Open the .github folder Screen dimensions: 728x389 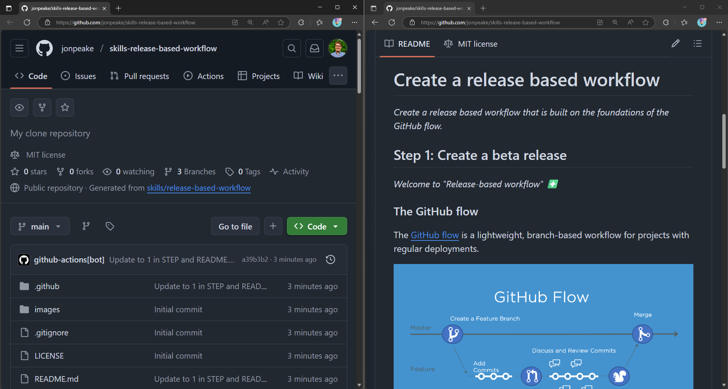tap(47, 286)
